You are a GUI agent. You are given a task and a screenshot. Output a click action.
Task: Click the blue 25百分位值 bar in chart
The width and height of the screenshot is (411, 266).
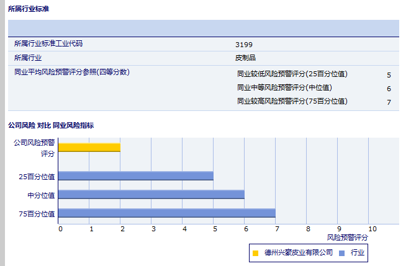[135, 175]
